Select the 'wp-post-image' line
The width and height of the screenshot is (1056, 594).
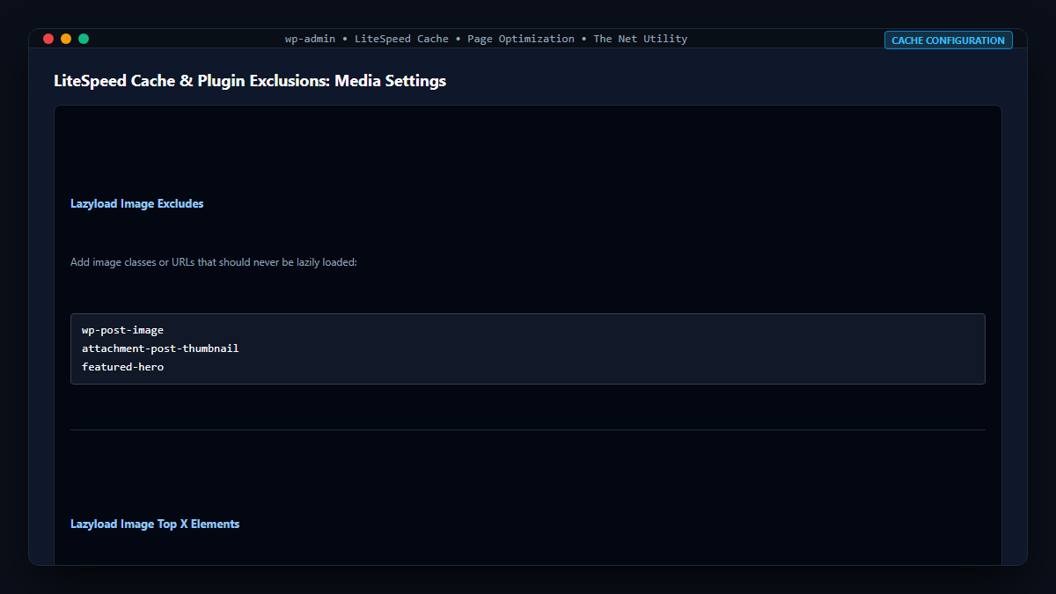click(x=122, y=330)
